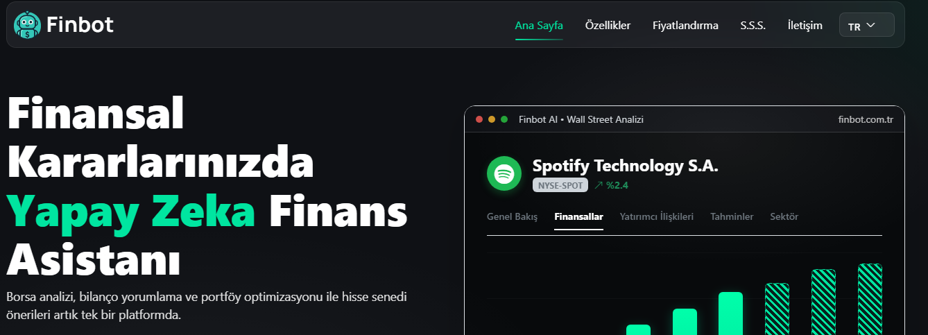
Task: Click the upward trend arrow icon
Action: [x=599, y=185]
